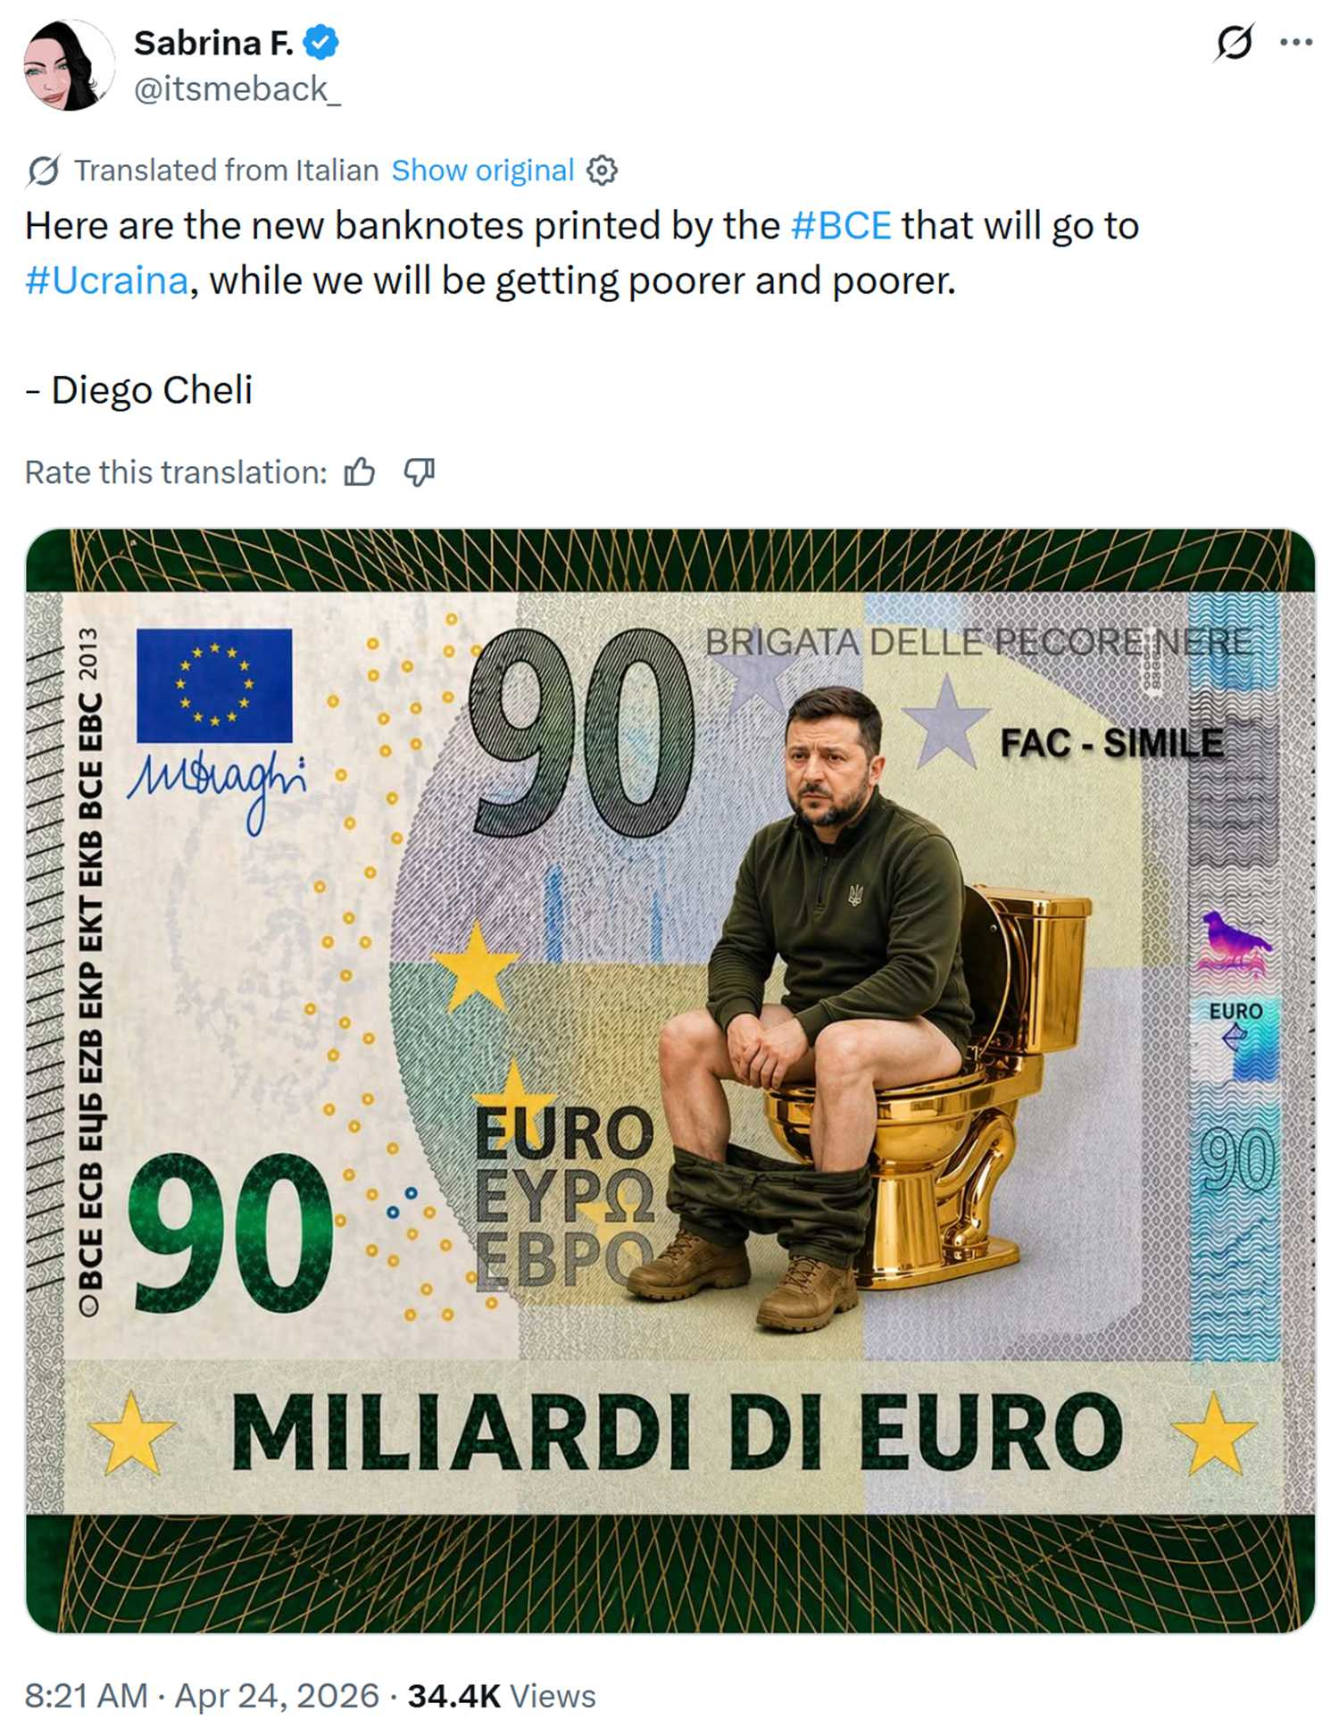Click the post text about new banknotes
Screen dimensions: 1339x1720
pos(582,253)
